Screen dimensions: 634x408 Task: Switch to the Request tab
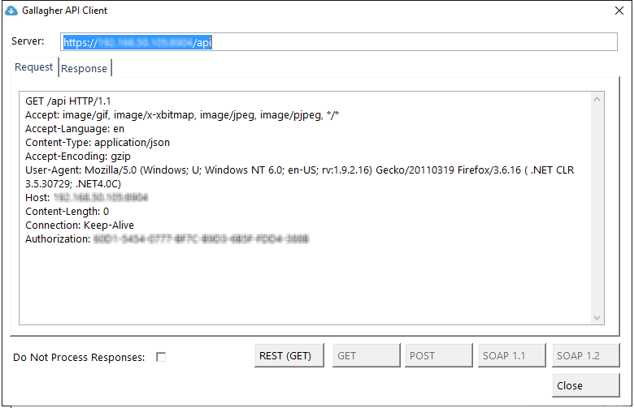point(33,67)
